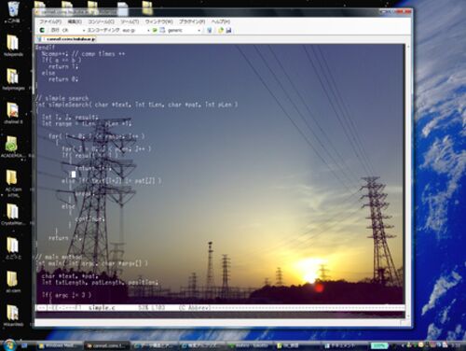Click the Windows Start orb button
This screenshot has height=351, width=466.
pyautogui.click(x=9, y=344)
